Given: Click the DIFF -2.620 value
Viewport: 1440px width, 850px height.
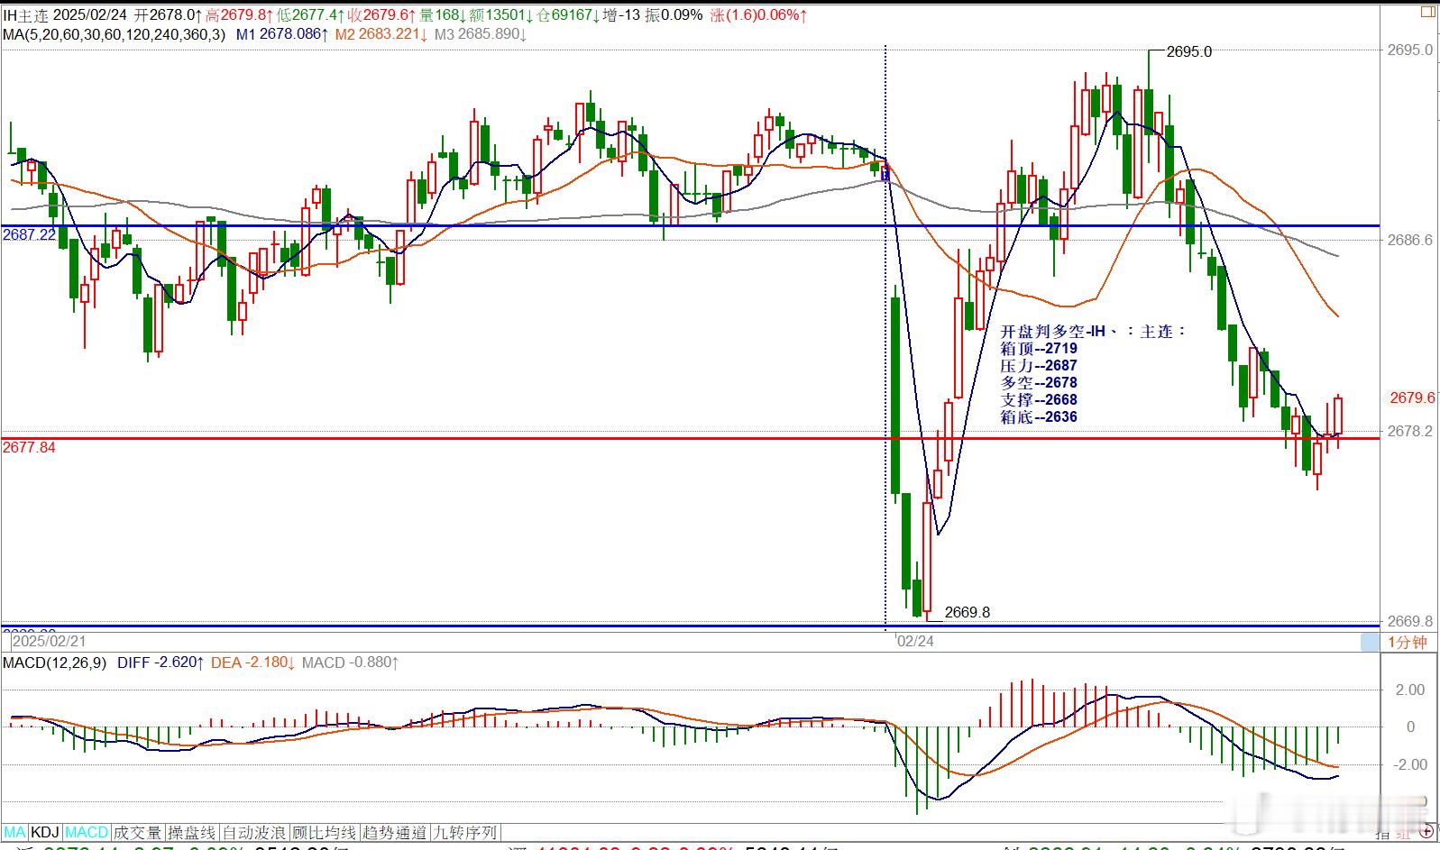Looking at the screenshot, I should 161,663.
